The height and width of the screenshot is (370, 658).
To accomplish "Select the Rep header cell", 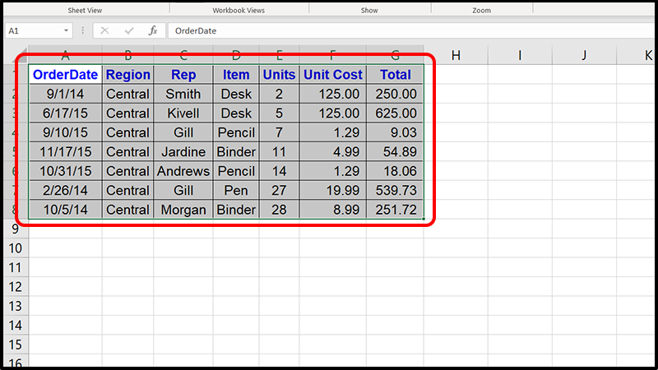I will point(183,74).
